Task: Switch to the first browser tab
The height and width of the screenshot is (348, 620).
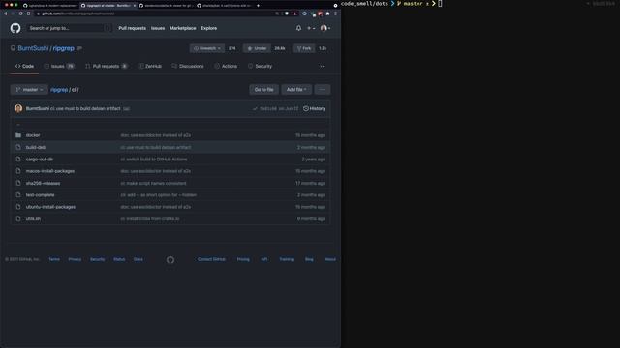Action: click(x=50, y=6)
